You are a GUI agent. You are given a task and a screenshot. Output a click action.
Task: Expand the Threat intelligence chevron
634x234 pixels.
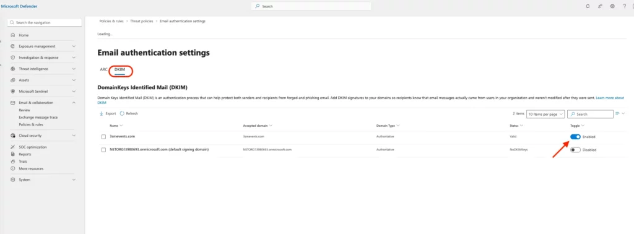74,69
